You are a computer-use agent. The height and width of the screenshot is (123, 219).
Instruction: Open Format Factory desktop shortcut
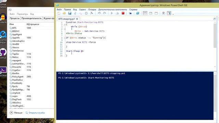[3, 4]
